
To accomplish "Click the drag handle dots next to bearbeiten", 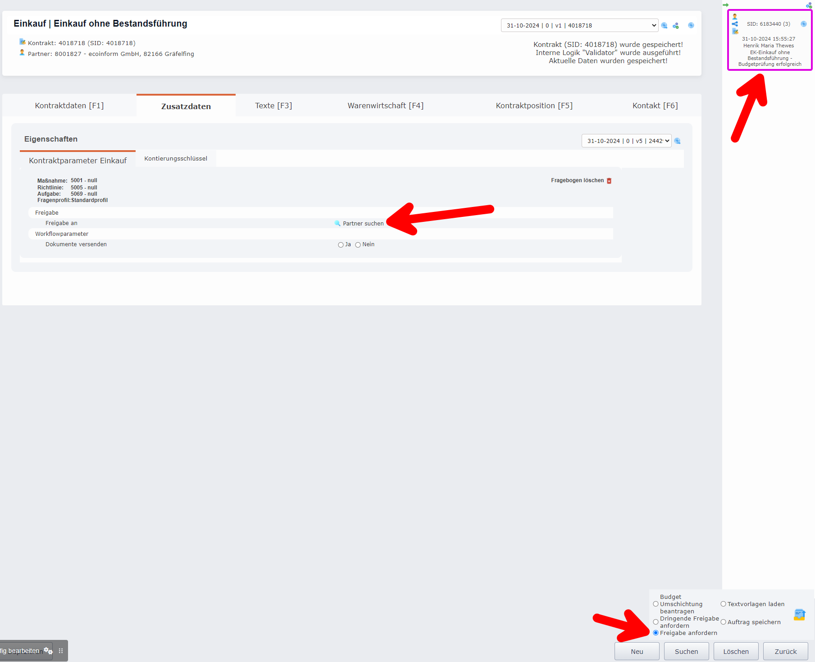I will (x=61, y=651).
